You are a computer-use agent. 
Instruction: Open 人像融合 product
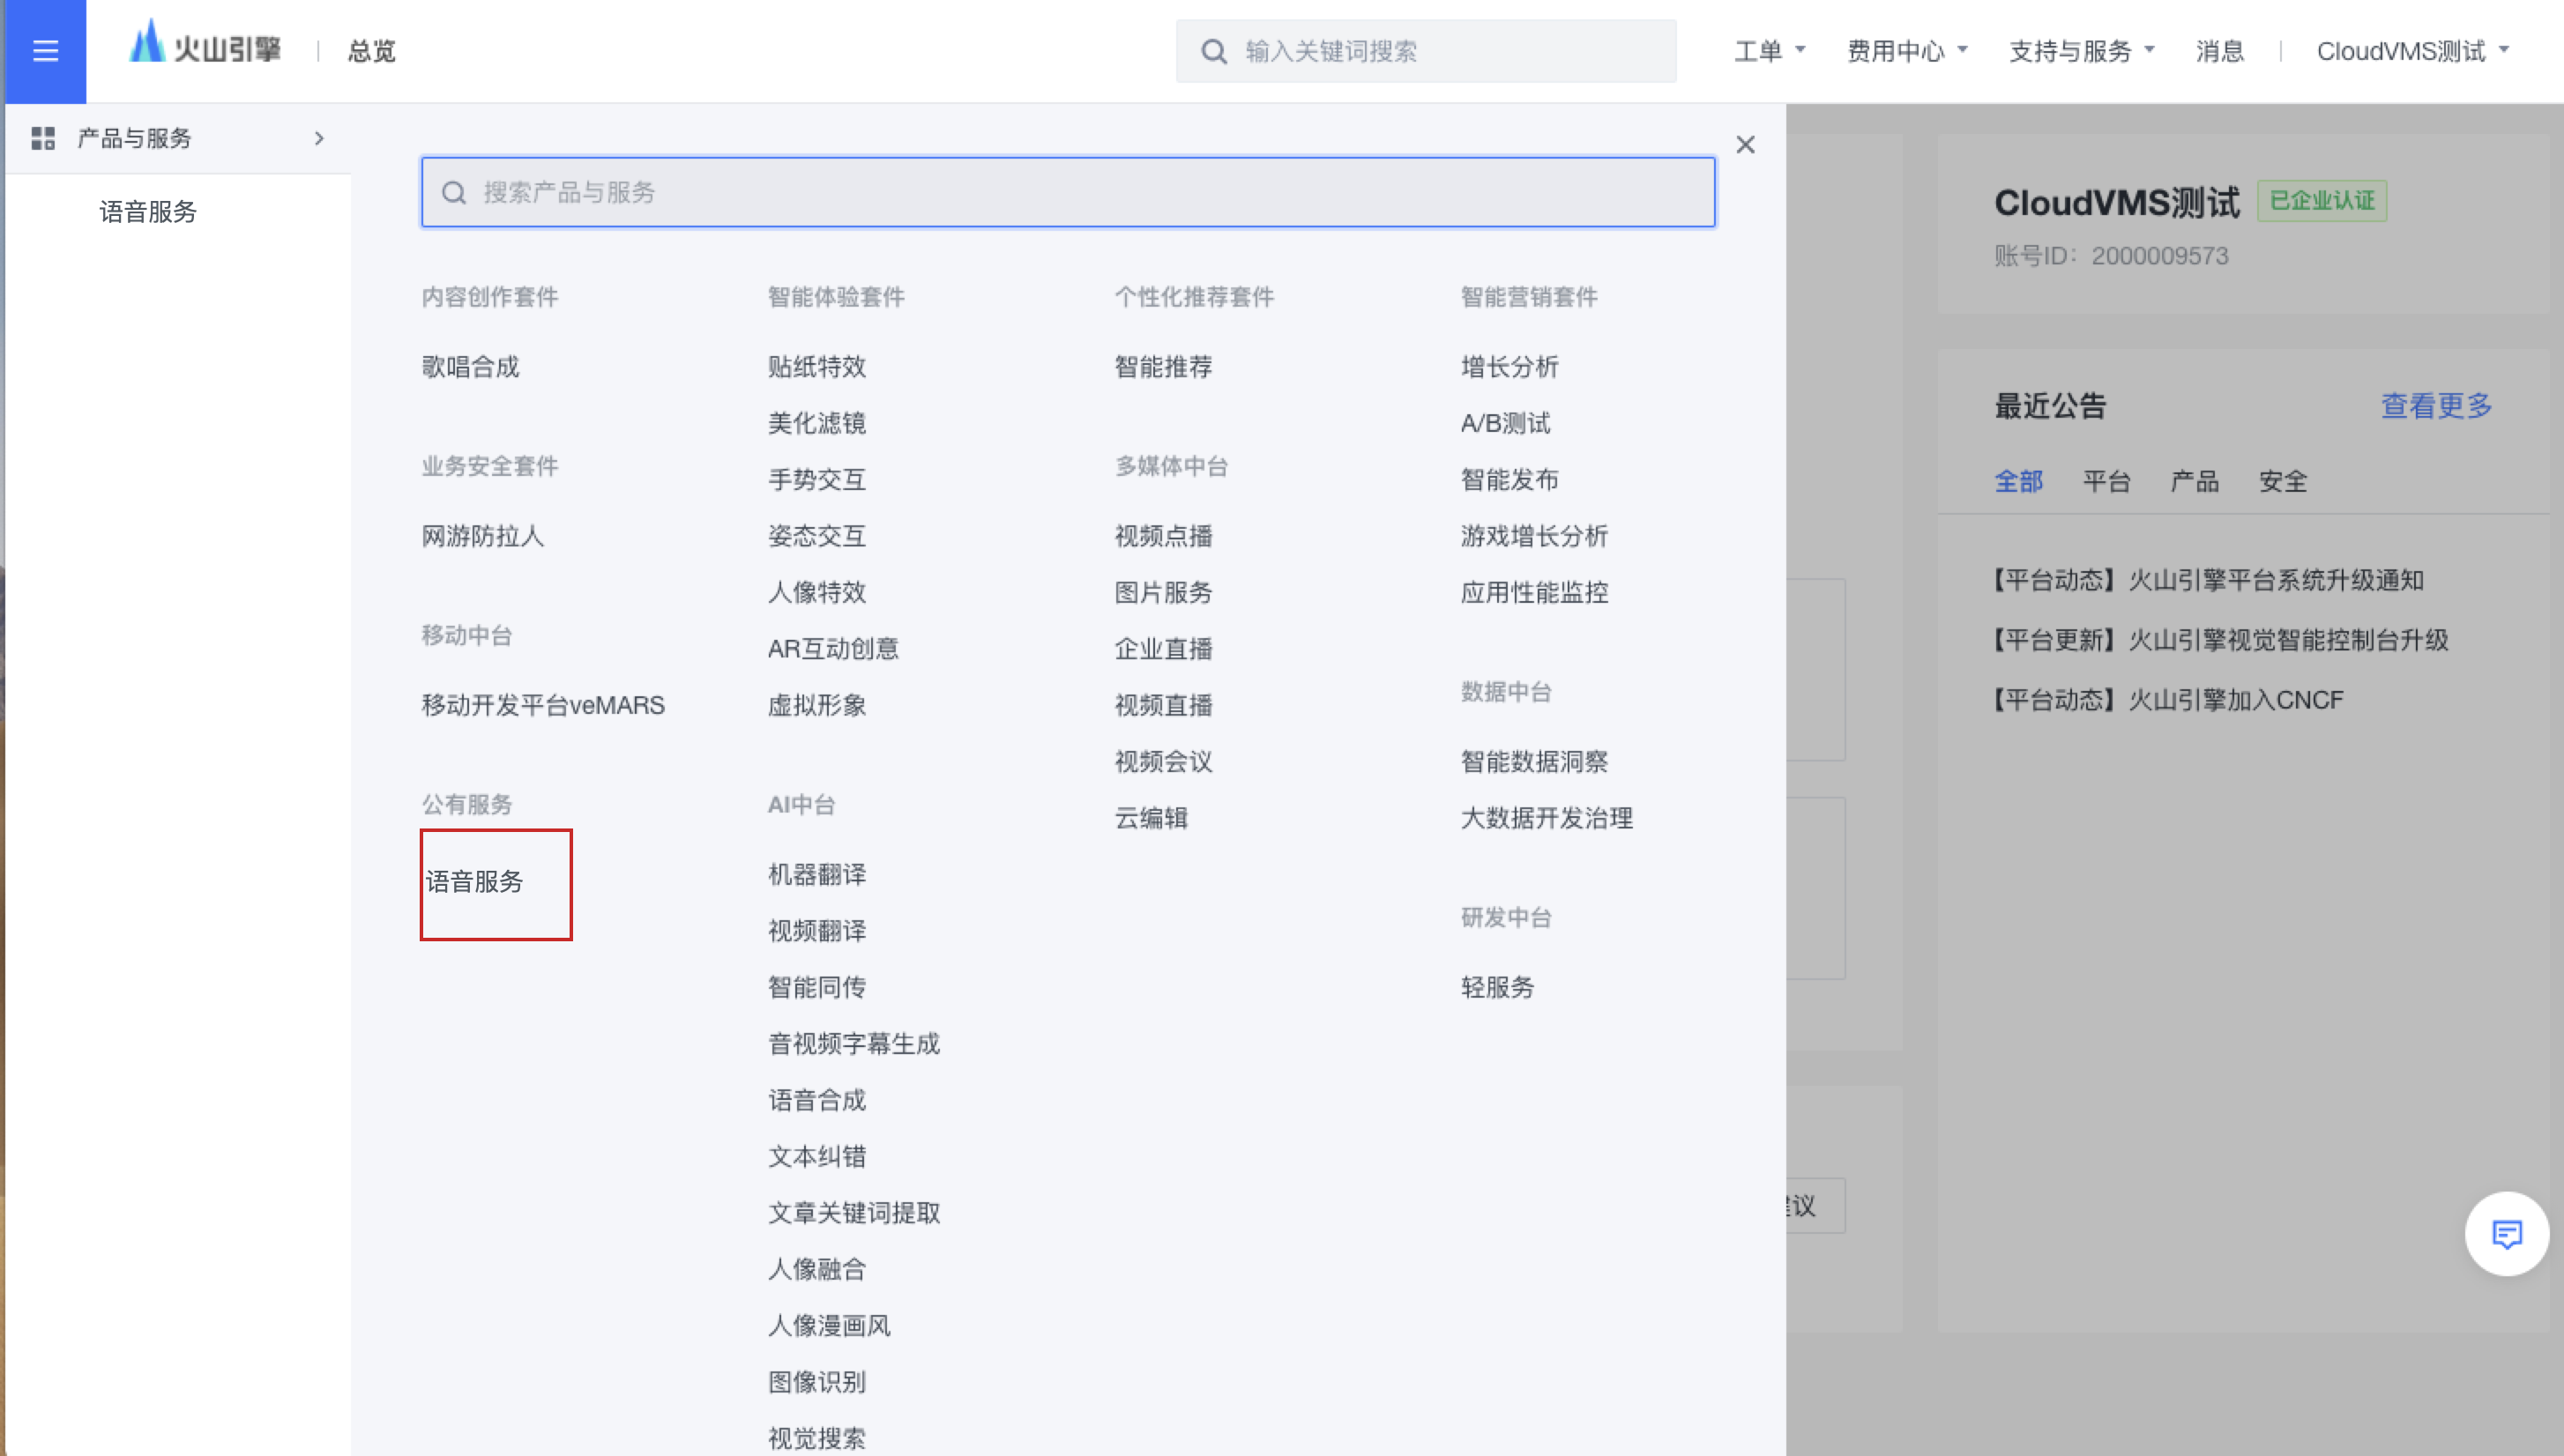pyautogui.click(x=817, y=1269)
